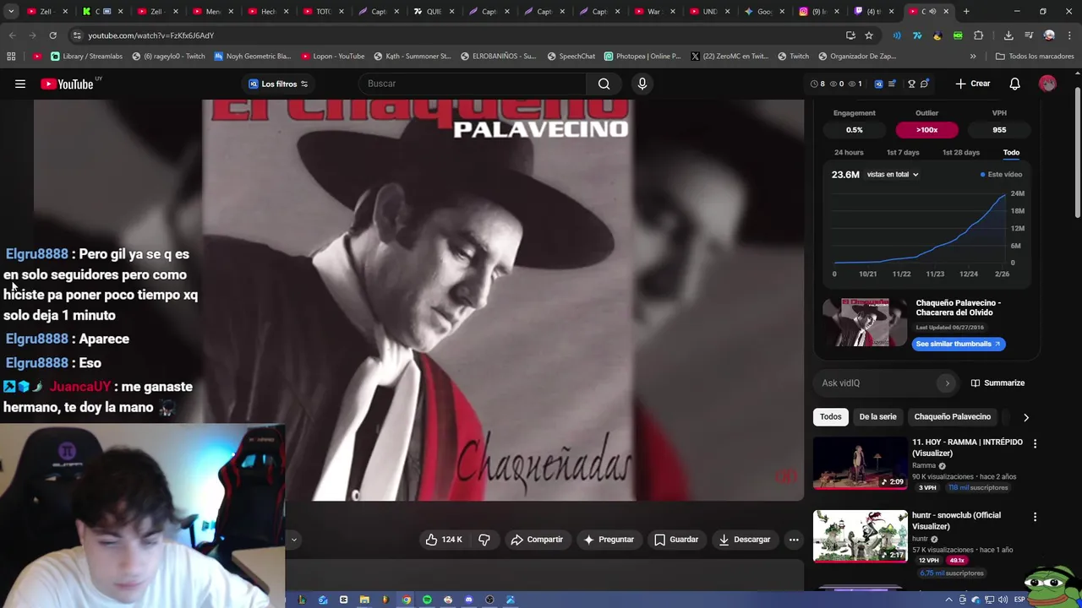Dislike the video with thumbs down
The height and width of the screenshot is (608, 1082).
pos(484,540)
